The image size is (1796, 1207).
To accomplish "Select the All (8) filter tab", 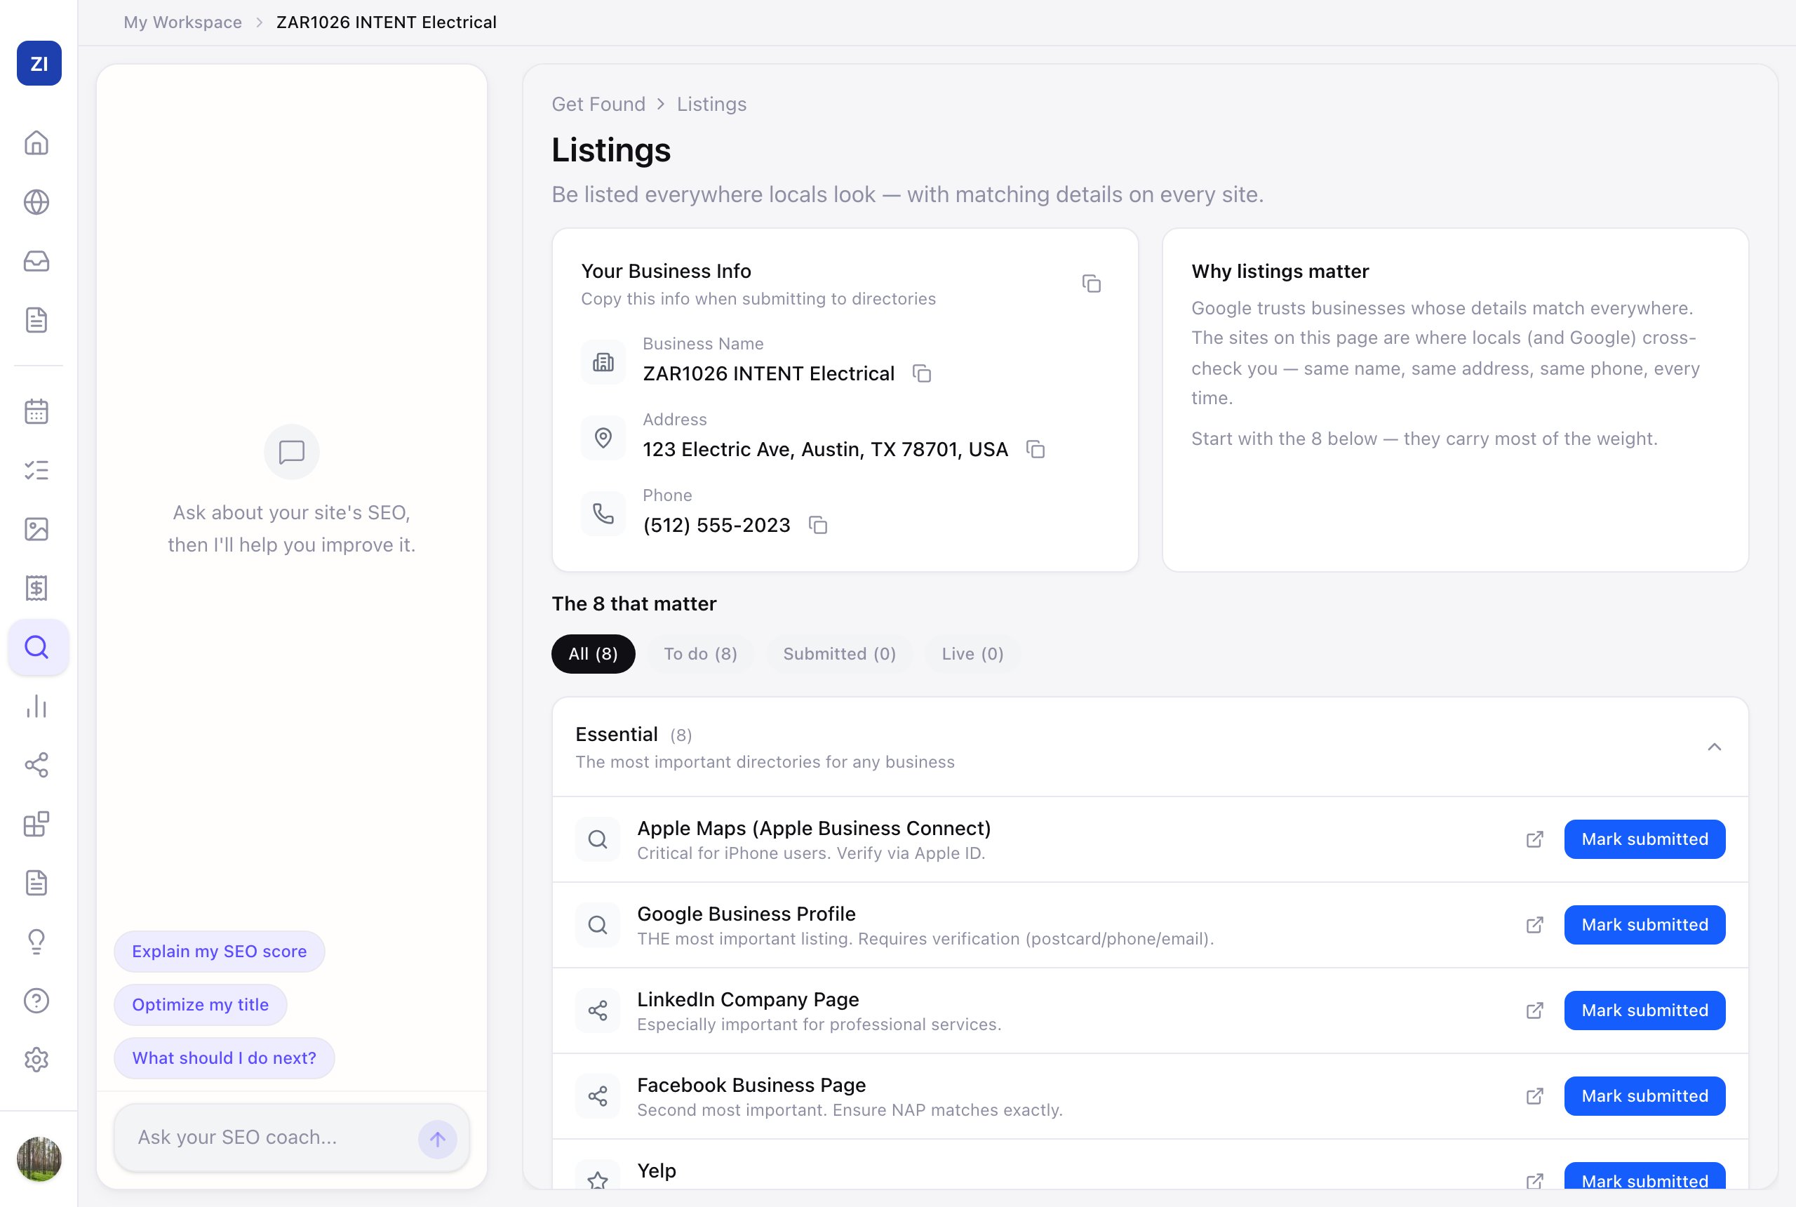I will tap(594, 653).
